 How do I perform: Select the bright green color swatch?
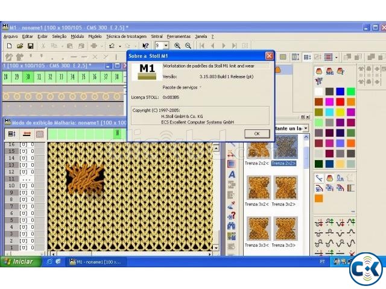(x=351, y=92)
